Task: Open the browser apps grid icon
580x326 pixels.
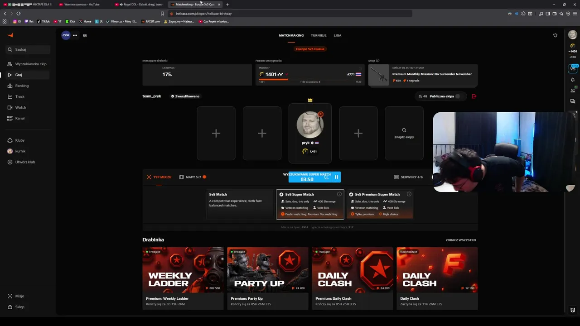Action: pyautogui.click(x=5, y=21)
